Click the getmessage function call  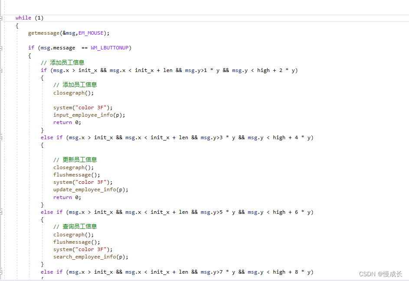pos(44,33)
